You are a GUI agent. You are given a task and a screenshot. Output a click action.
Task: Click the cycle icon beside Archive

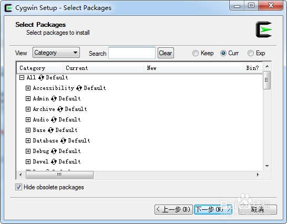click(x=60, y=109)
